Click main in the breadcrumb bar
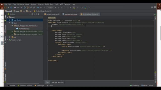The image size is (161, 90). [29, 11]
